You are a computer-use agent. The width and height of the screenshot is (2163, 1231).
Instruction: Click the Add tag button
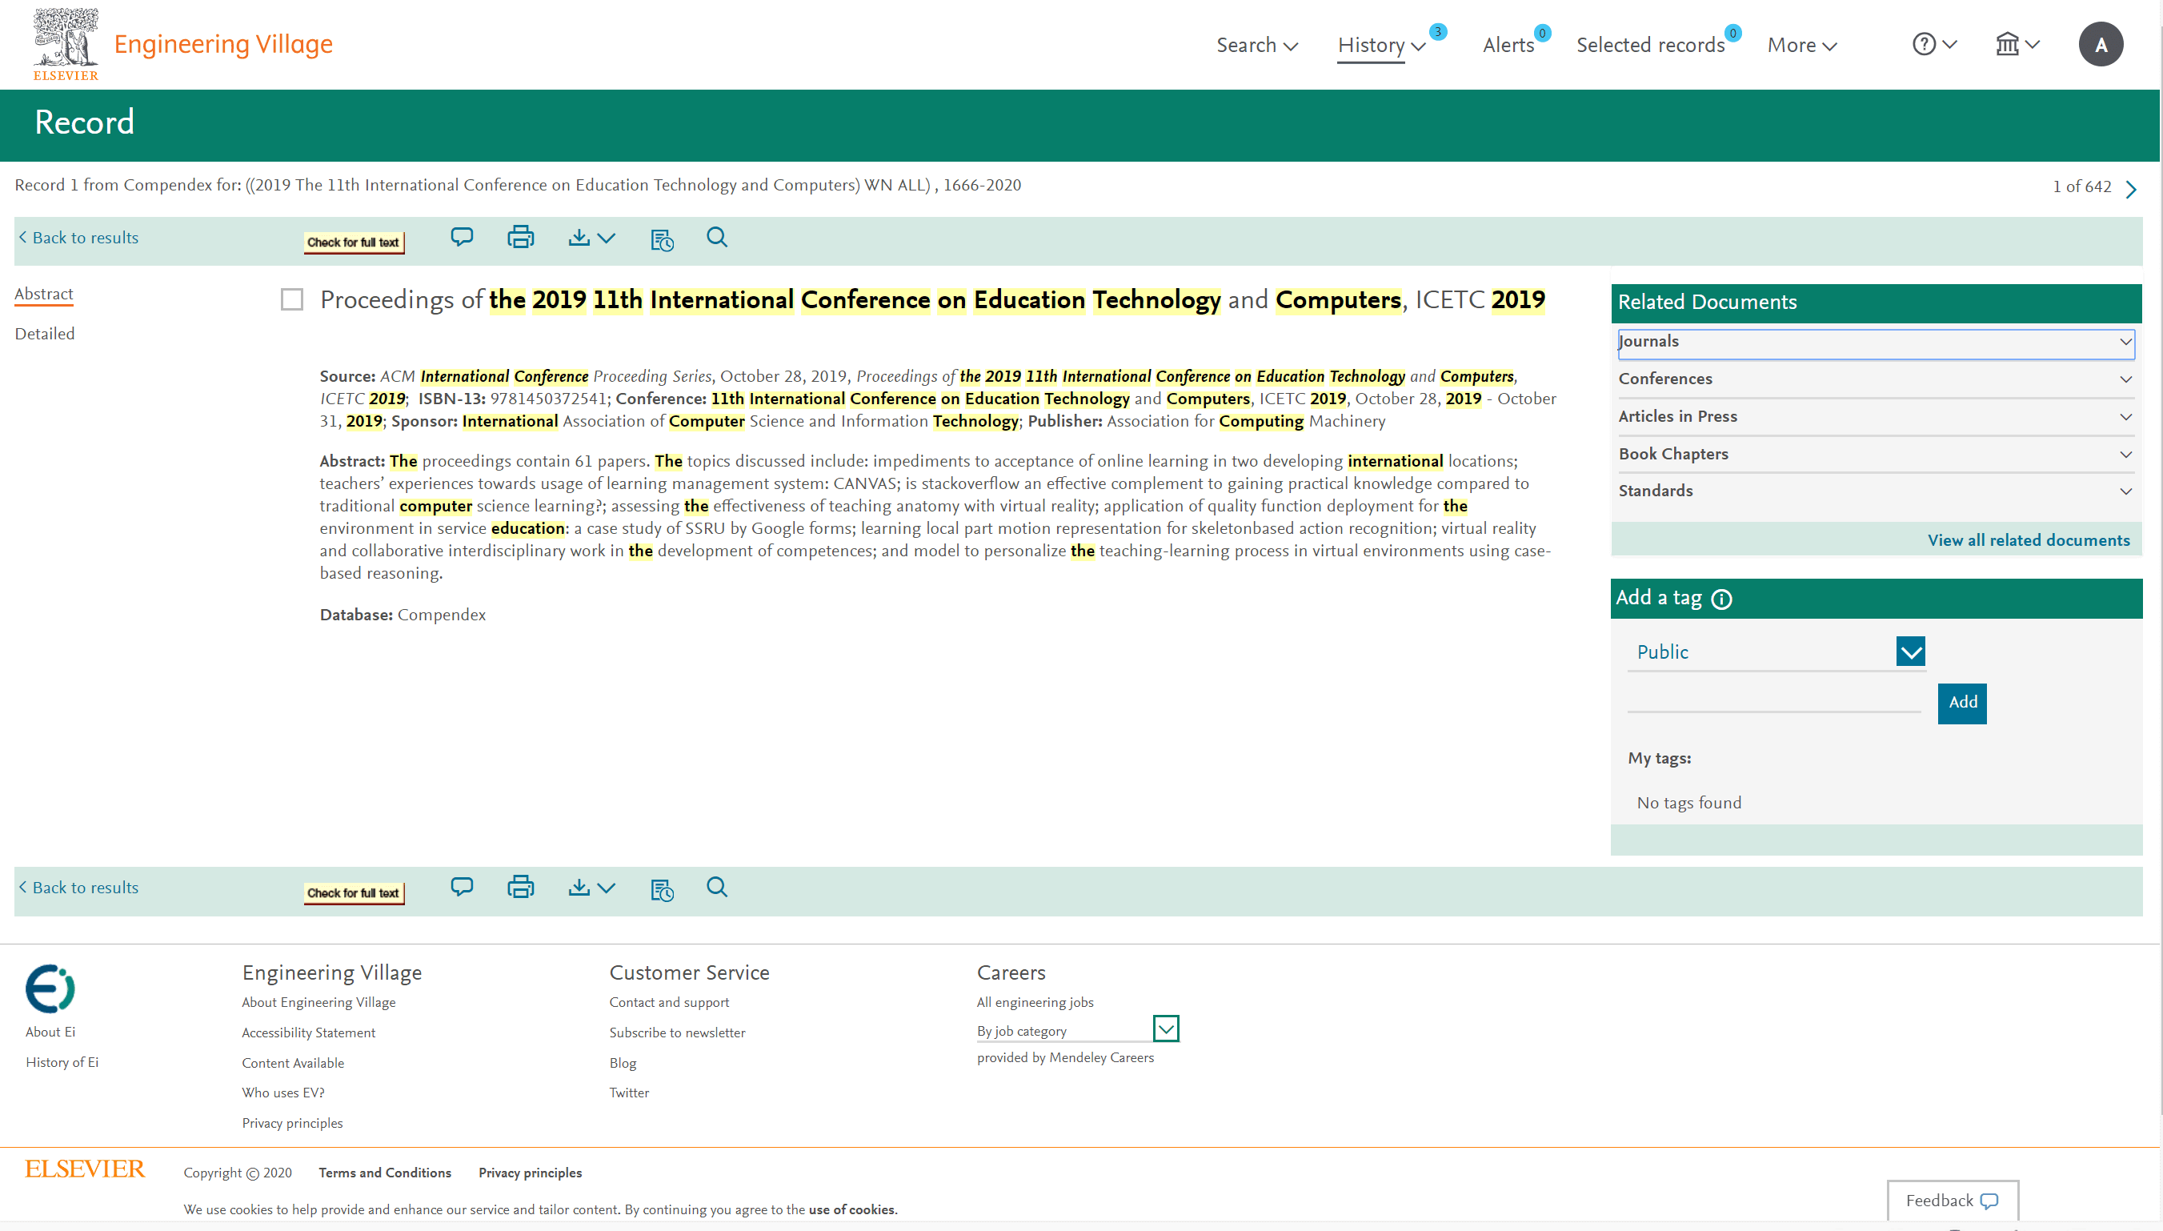[1963, 703]
